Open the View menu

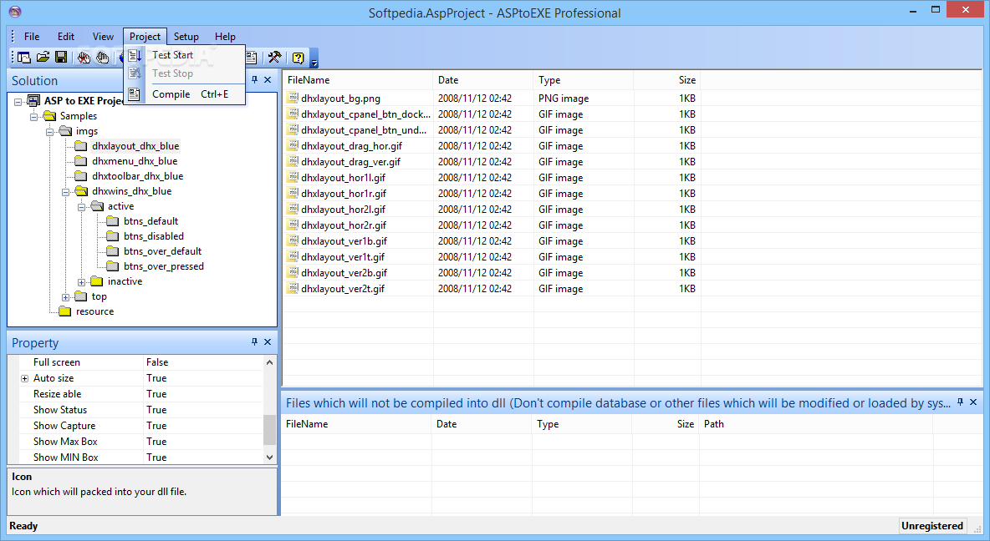coord(103,37)
